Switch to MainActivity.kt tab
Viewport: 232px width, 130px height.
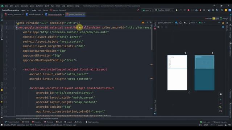34,14
